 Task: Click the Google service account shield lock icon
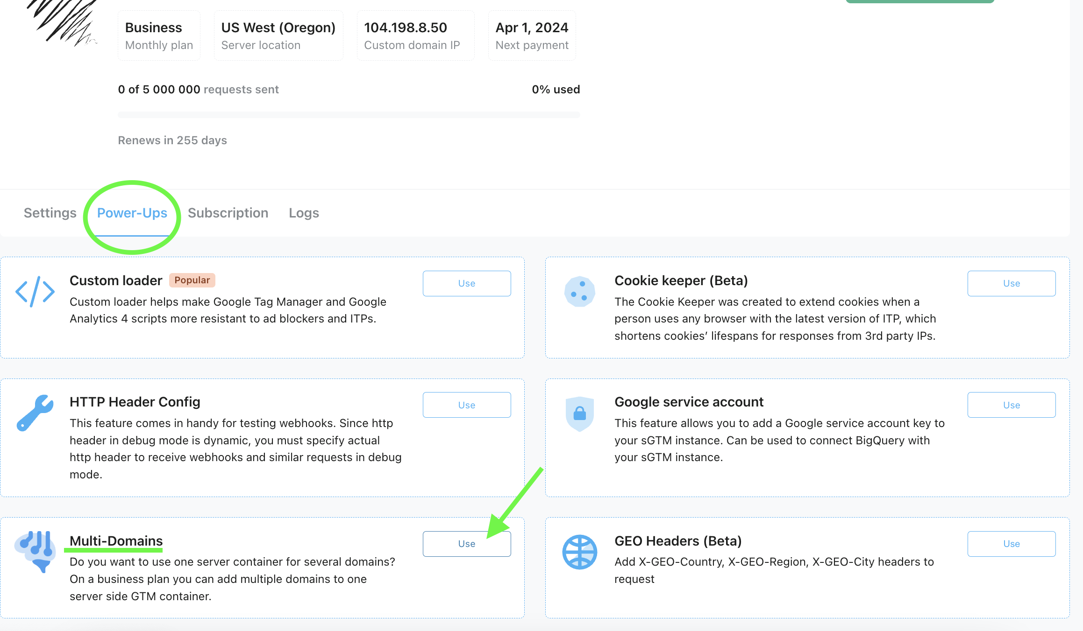(580, 414)
